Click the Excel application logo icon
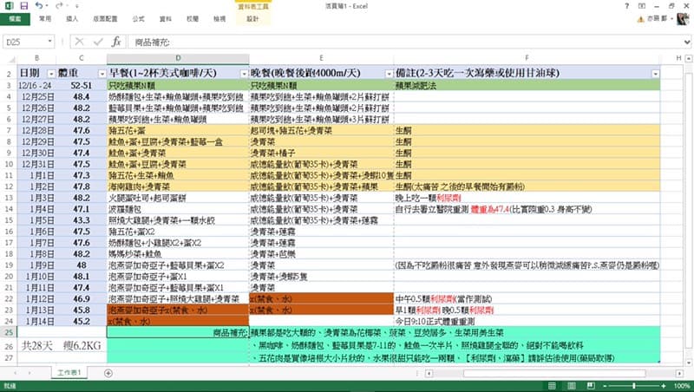Screen dimensions: 694x392 click(x=9, y=6)
